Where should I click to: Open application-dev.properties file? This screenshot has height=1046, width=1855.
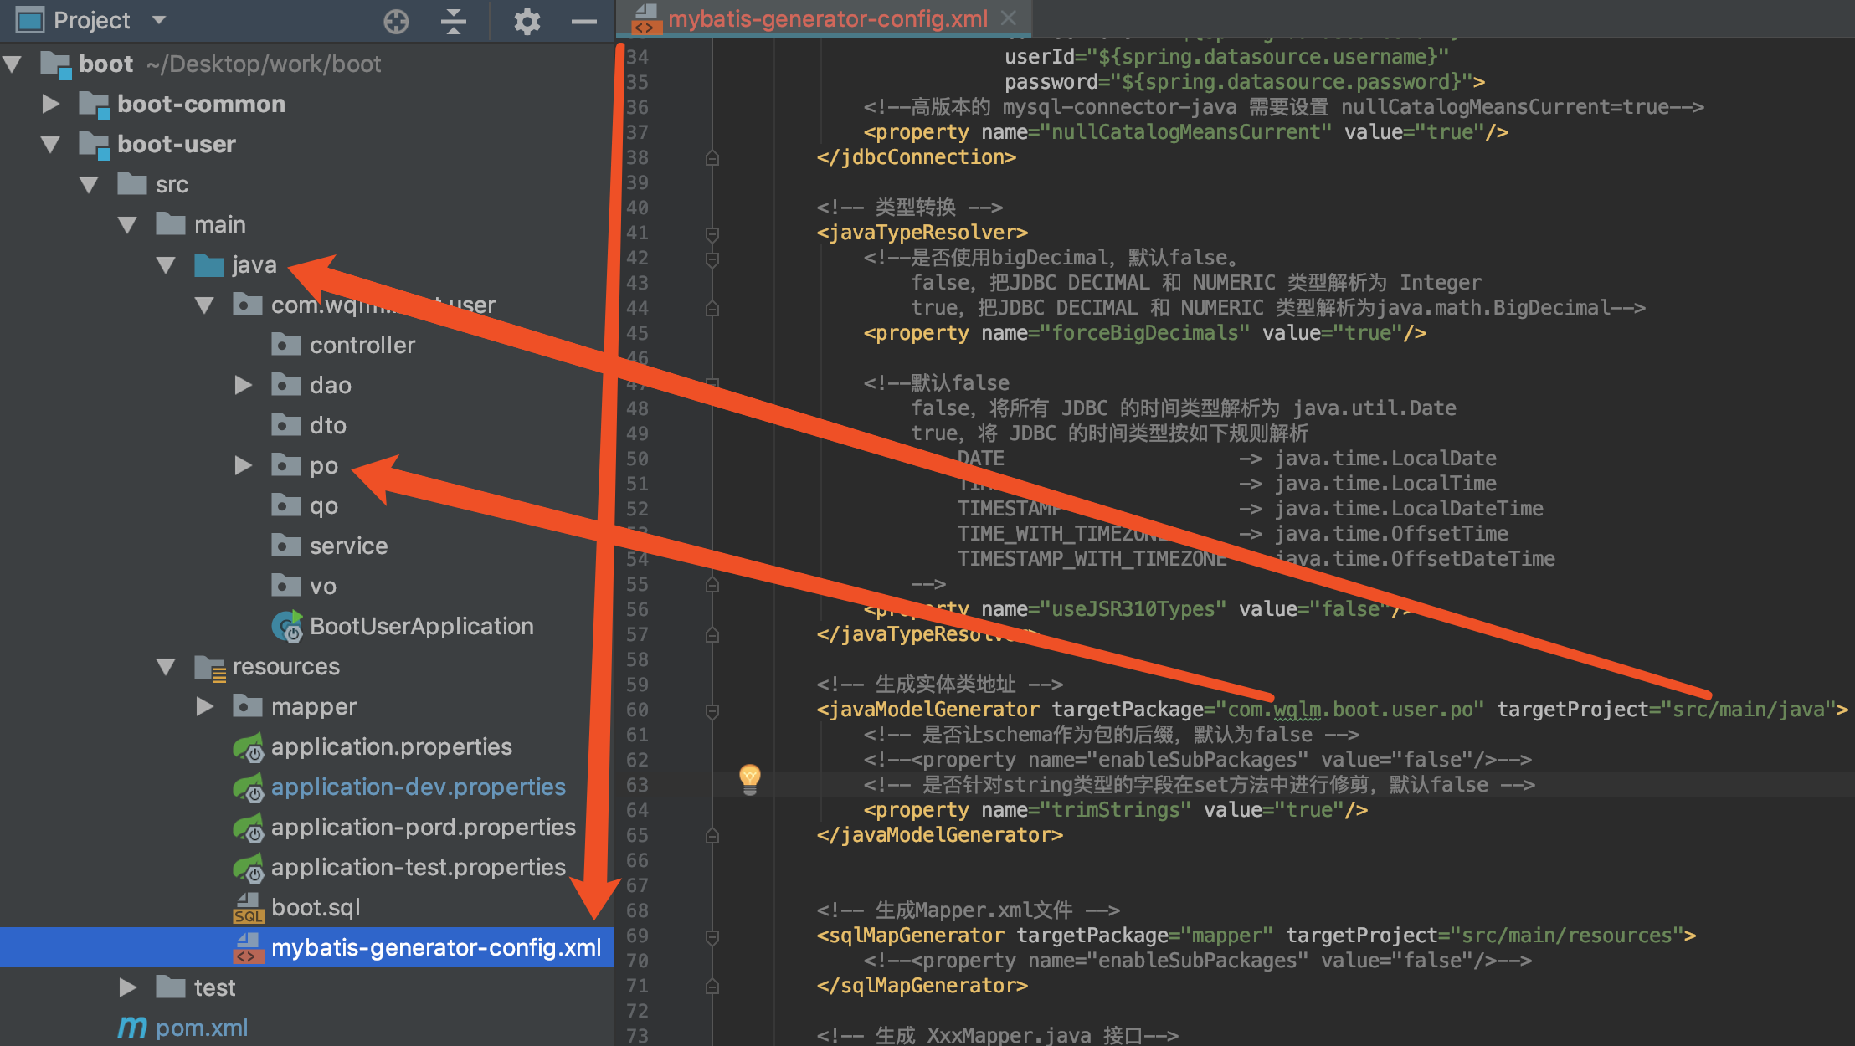click(x=418, y=787)
